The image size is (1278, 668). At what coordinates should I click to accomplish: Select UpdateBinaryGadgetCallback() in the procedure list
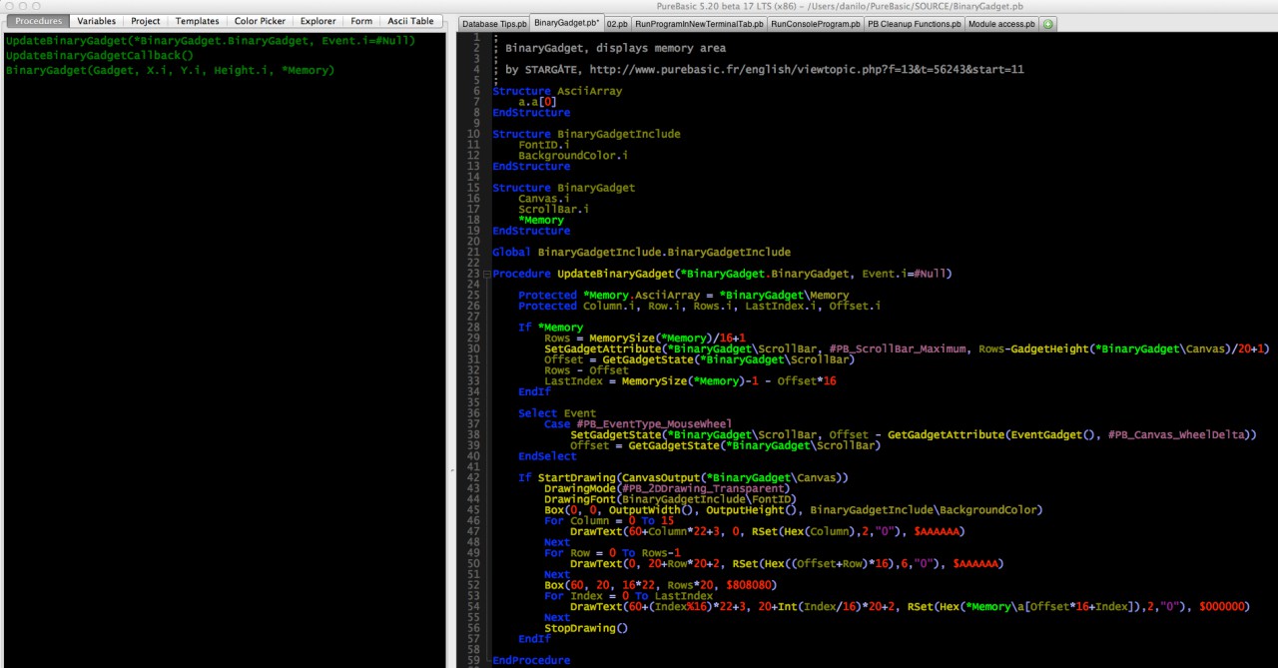click(100, 56)
